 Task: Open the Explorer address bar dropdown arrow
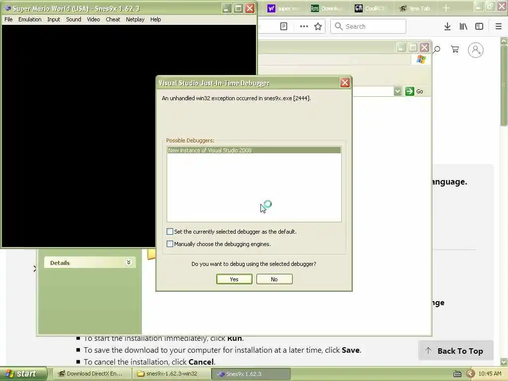pos(397,91)
